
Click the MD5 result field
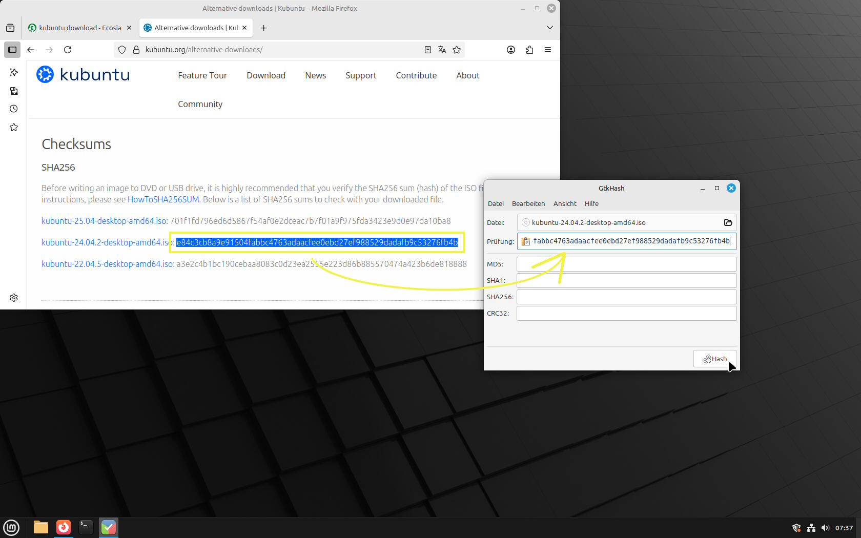click(x=627, y=264)
